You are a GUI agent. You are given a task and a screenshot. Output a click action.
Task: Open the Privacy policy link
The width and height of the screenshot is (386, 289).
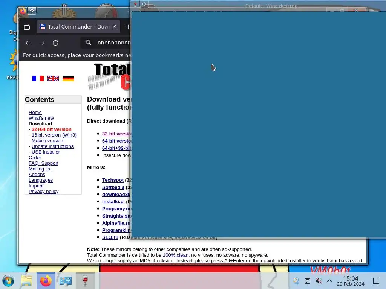tap(43, 192)
